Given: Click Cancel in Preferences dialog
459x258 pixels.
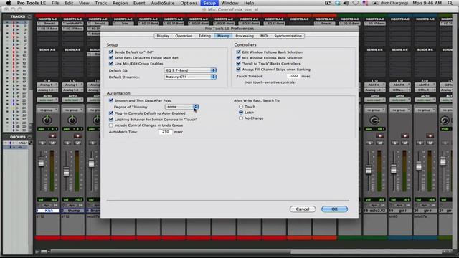Looking at the screenshot, I should click(303, 209).
